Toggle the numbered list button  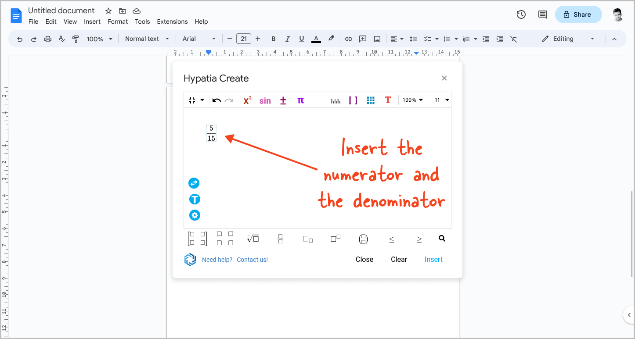click(466, 39)
